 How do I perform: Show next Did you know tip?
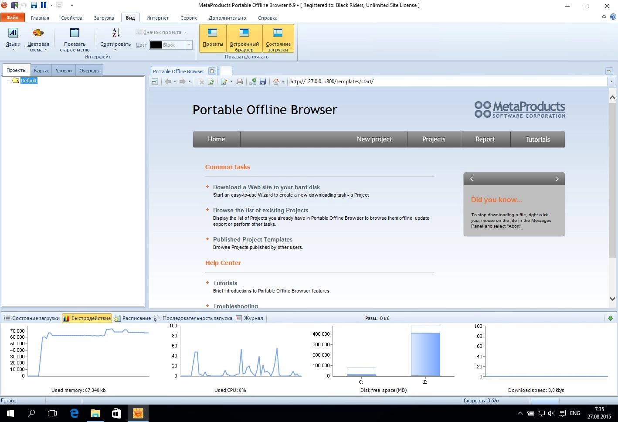point(557,179)
